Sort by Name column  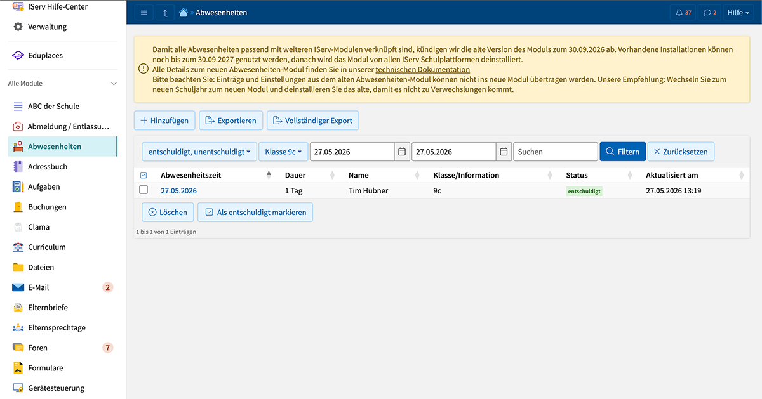(x=383, y=175)
